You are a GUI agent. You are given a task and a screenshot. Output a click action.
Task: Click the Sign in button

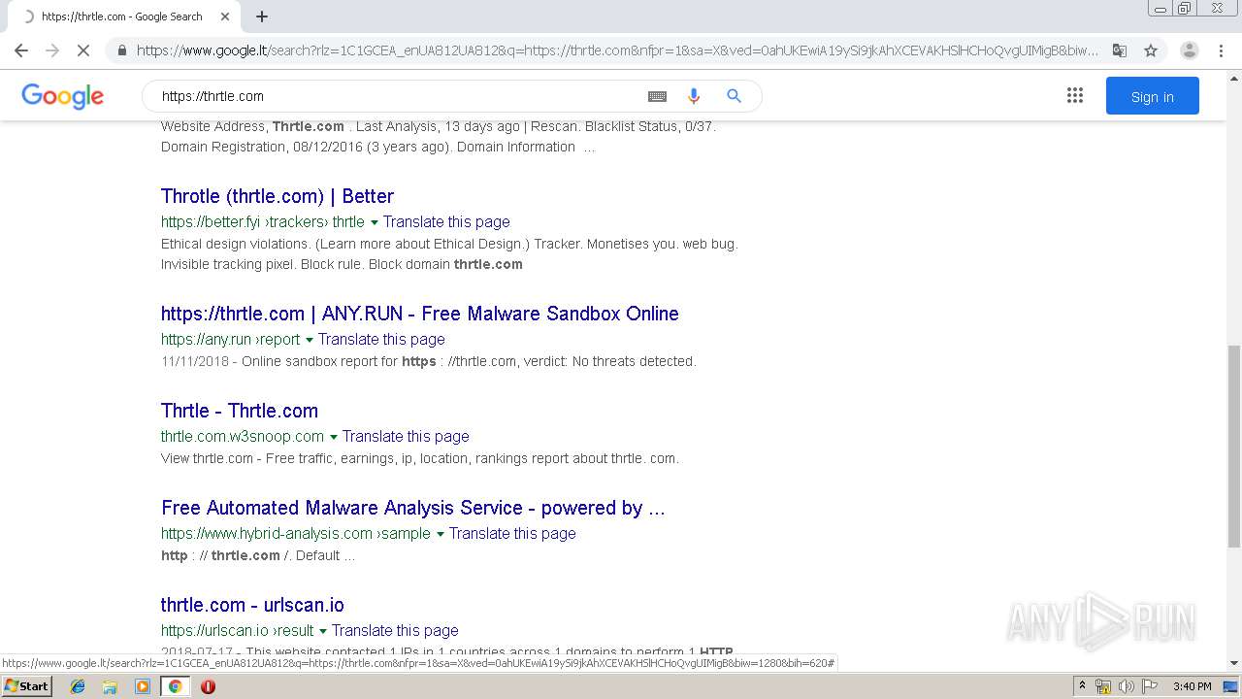[x=1152, y=96]
